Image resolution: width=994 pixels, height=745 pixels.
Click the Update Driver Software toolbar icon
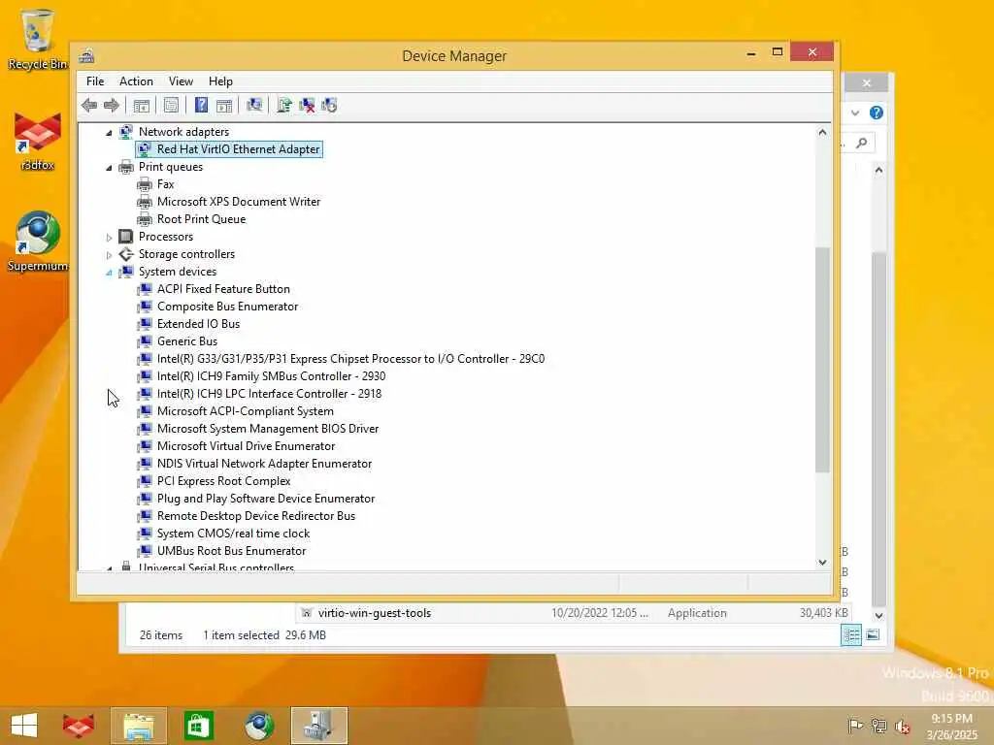284,105
